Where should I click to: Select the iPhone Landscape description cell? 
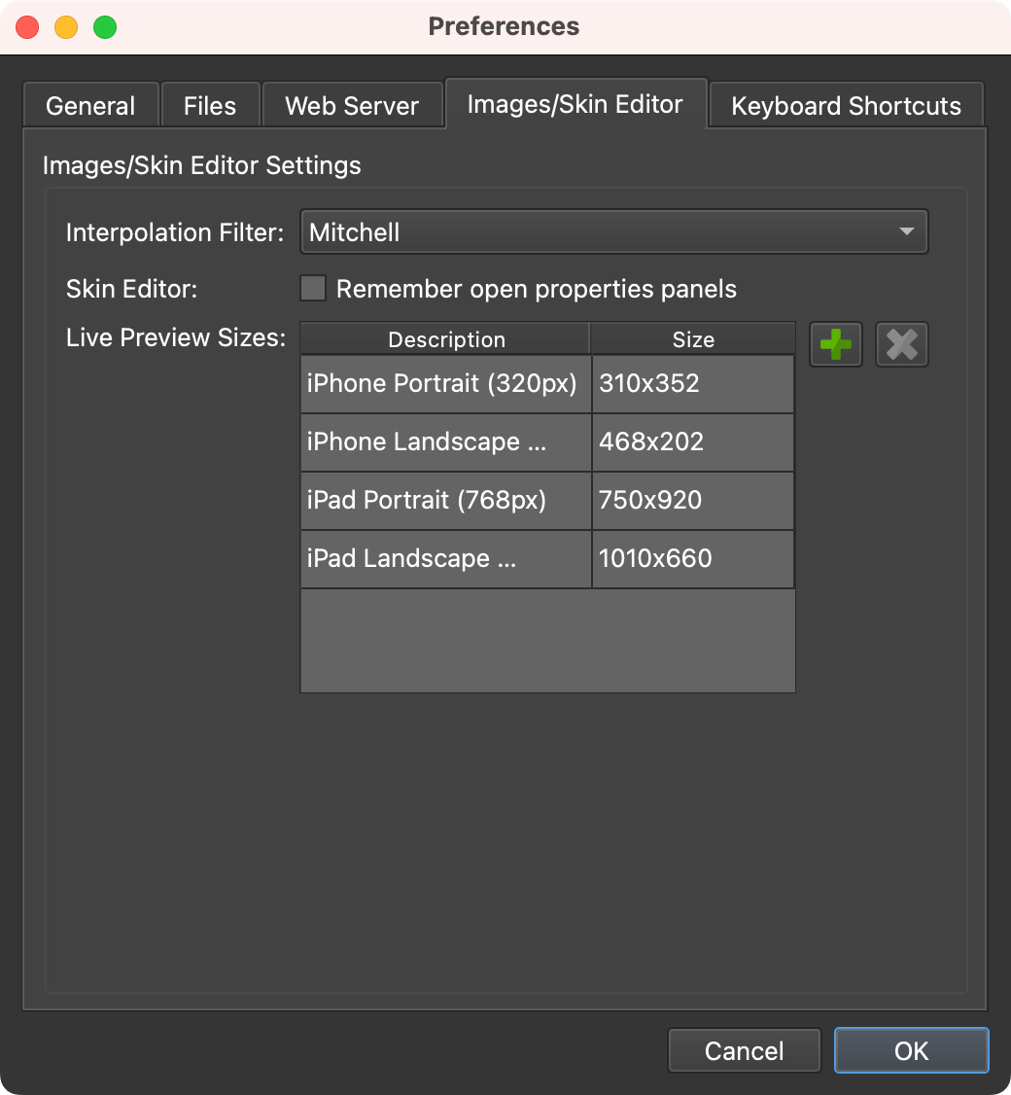tap(446, 442)
